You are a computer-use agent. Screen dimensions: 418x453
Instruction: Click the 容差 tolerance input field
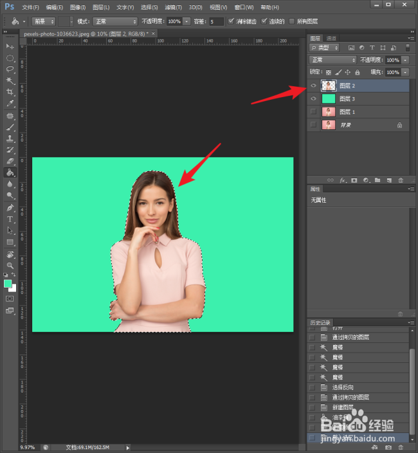coord(216,21)
